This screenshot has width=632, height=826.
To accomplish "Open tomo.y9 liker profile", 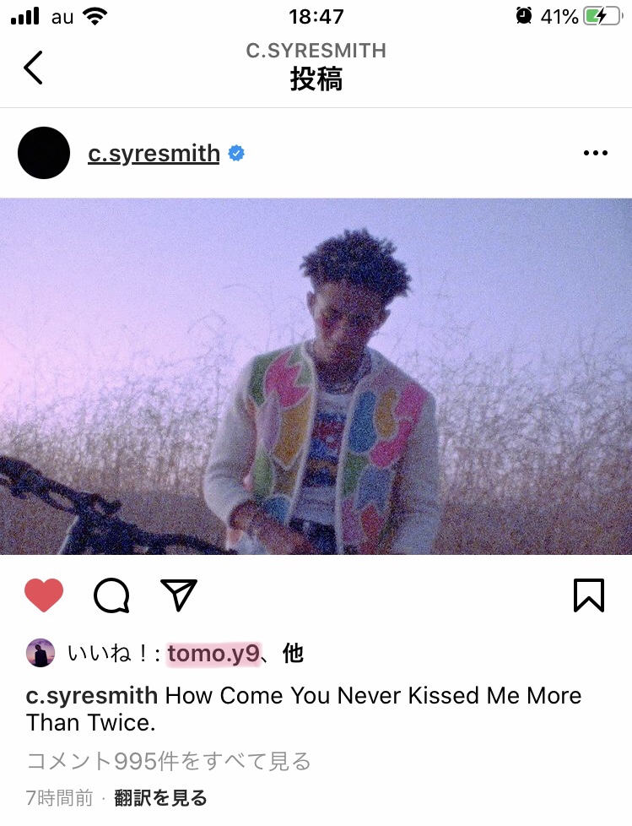I will pos(213,654).
